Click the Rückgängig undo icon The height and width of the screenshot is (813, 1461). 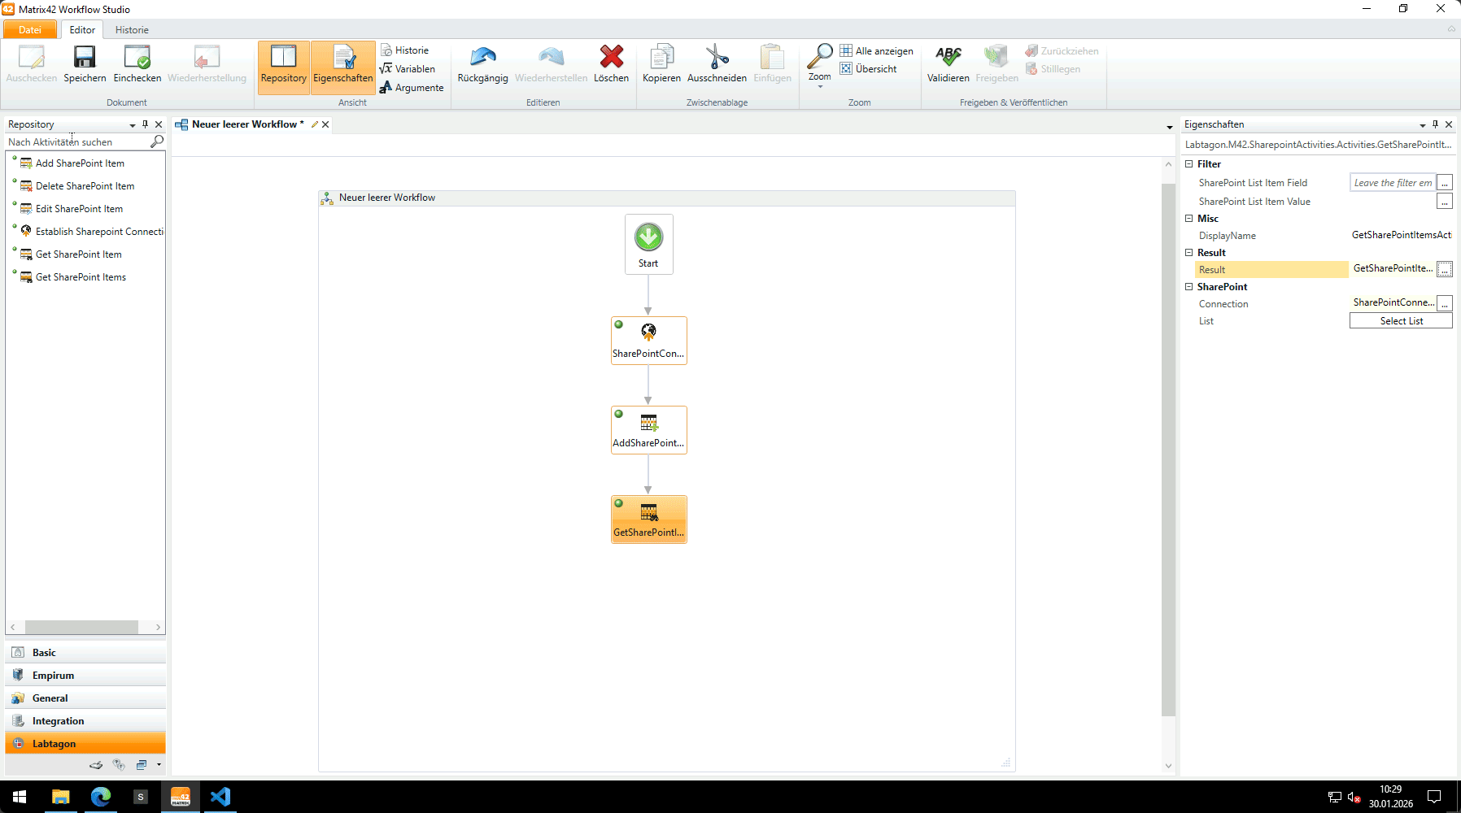click(482, 58)
